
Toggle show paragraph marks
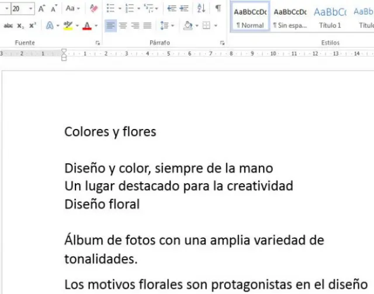218,9
